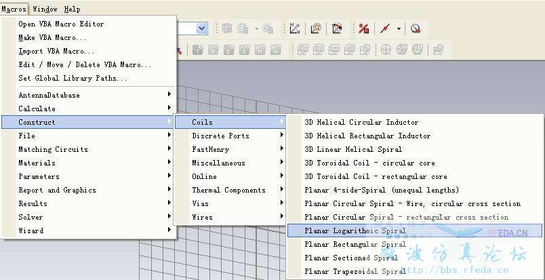Click the rotate working coordinate system icon
Screen dimensions: 545x280
pyautogui.click(x=316, y=28)
